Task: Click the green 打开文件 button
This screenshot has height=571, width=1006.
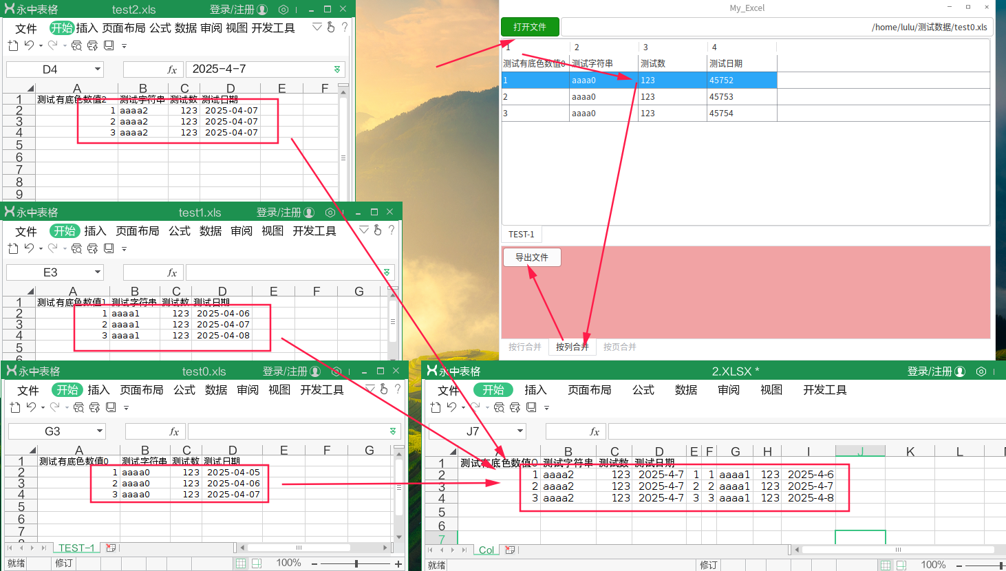Action: pos(530,27)
